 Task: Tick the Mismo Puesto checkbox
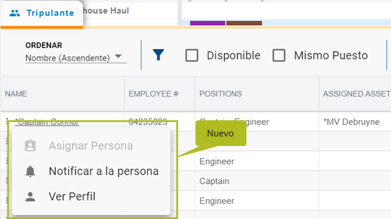point(279,55)
